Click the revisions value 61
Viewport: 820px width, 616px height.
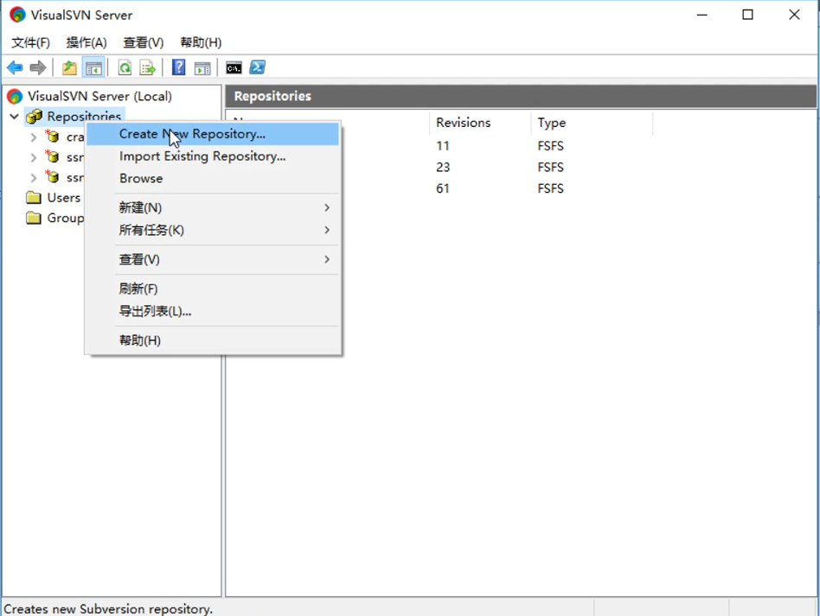pos(442,188)
